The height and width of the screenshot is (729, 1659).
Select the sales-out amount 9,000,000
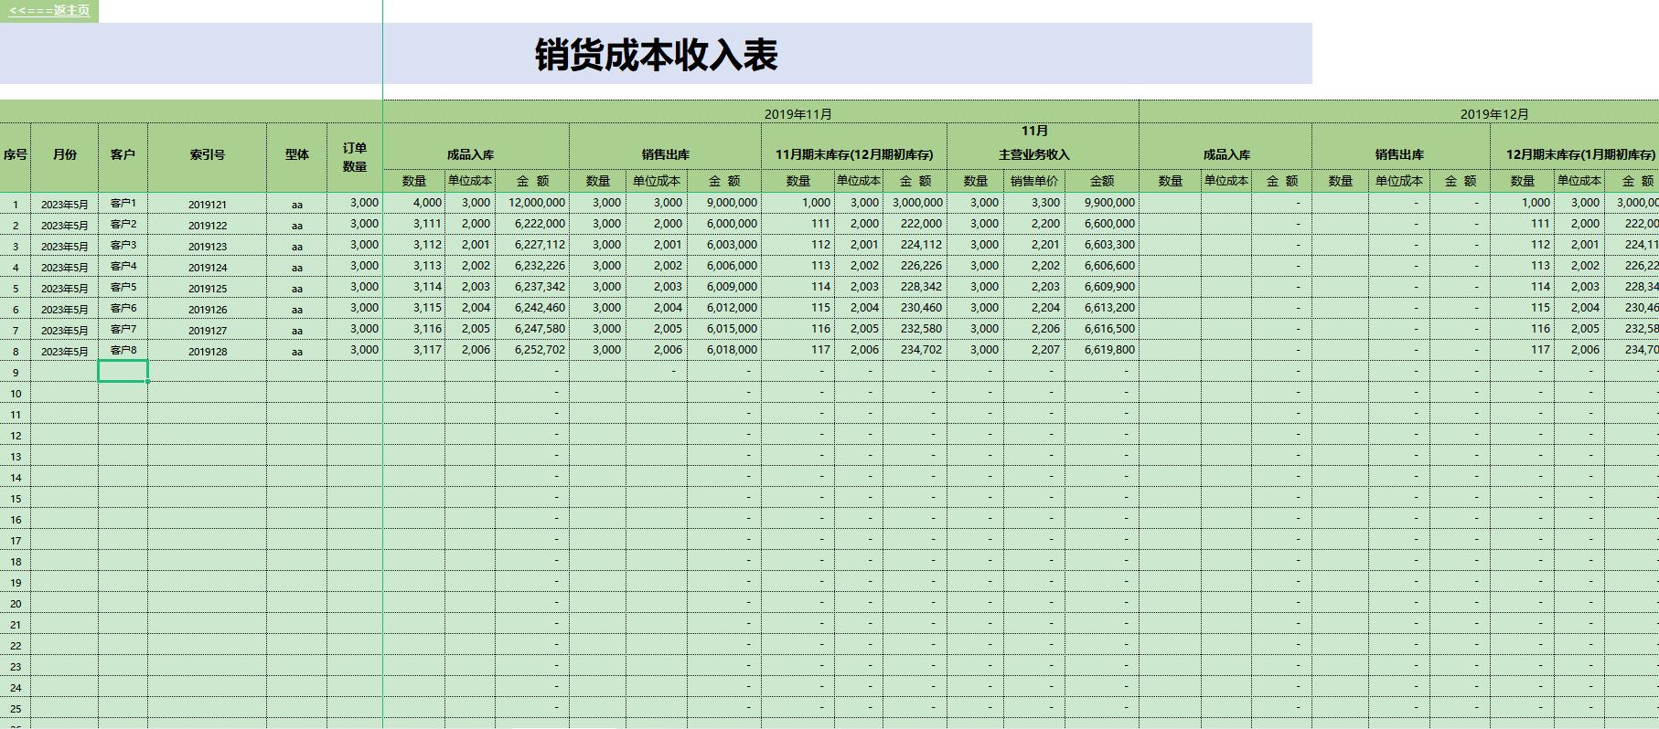point(724,203)
